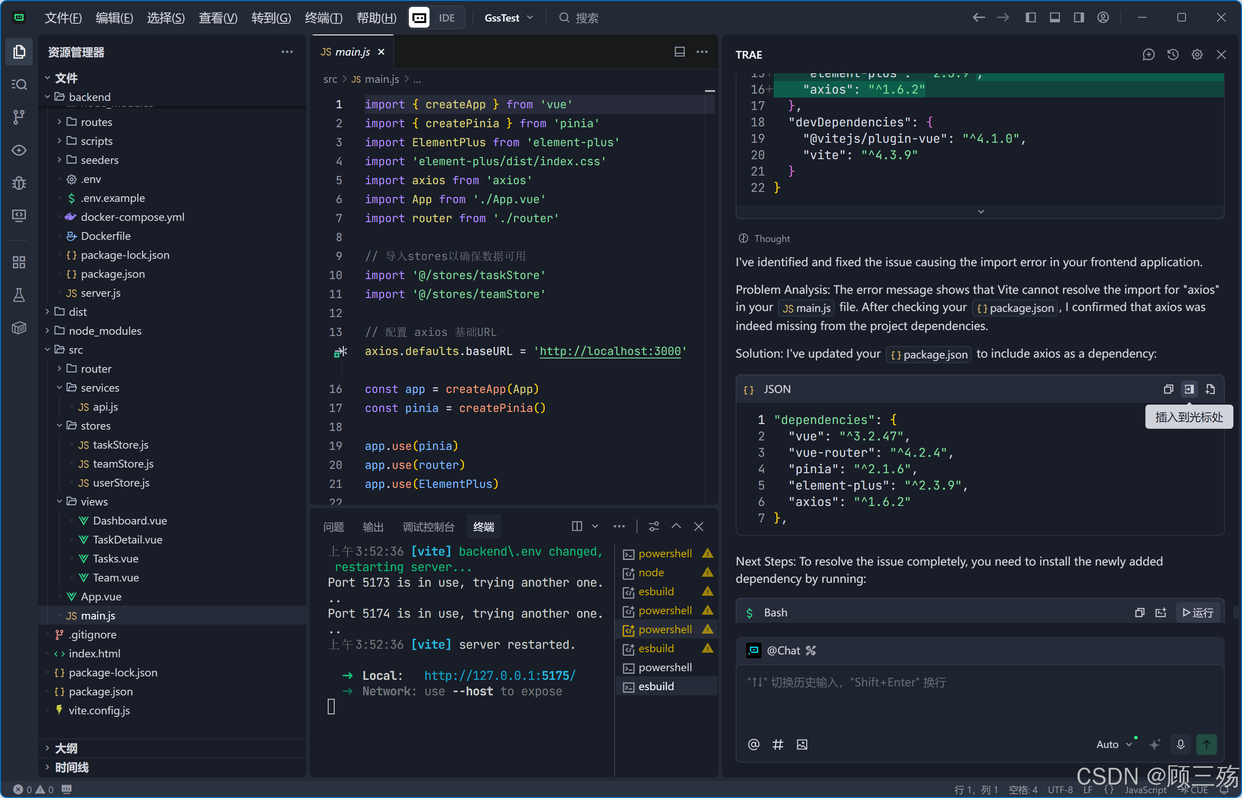Expand the routes folder
Screen dimensions: 1242x798
[96, 122]
